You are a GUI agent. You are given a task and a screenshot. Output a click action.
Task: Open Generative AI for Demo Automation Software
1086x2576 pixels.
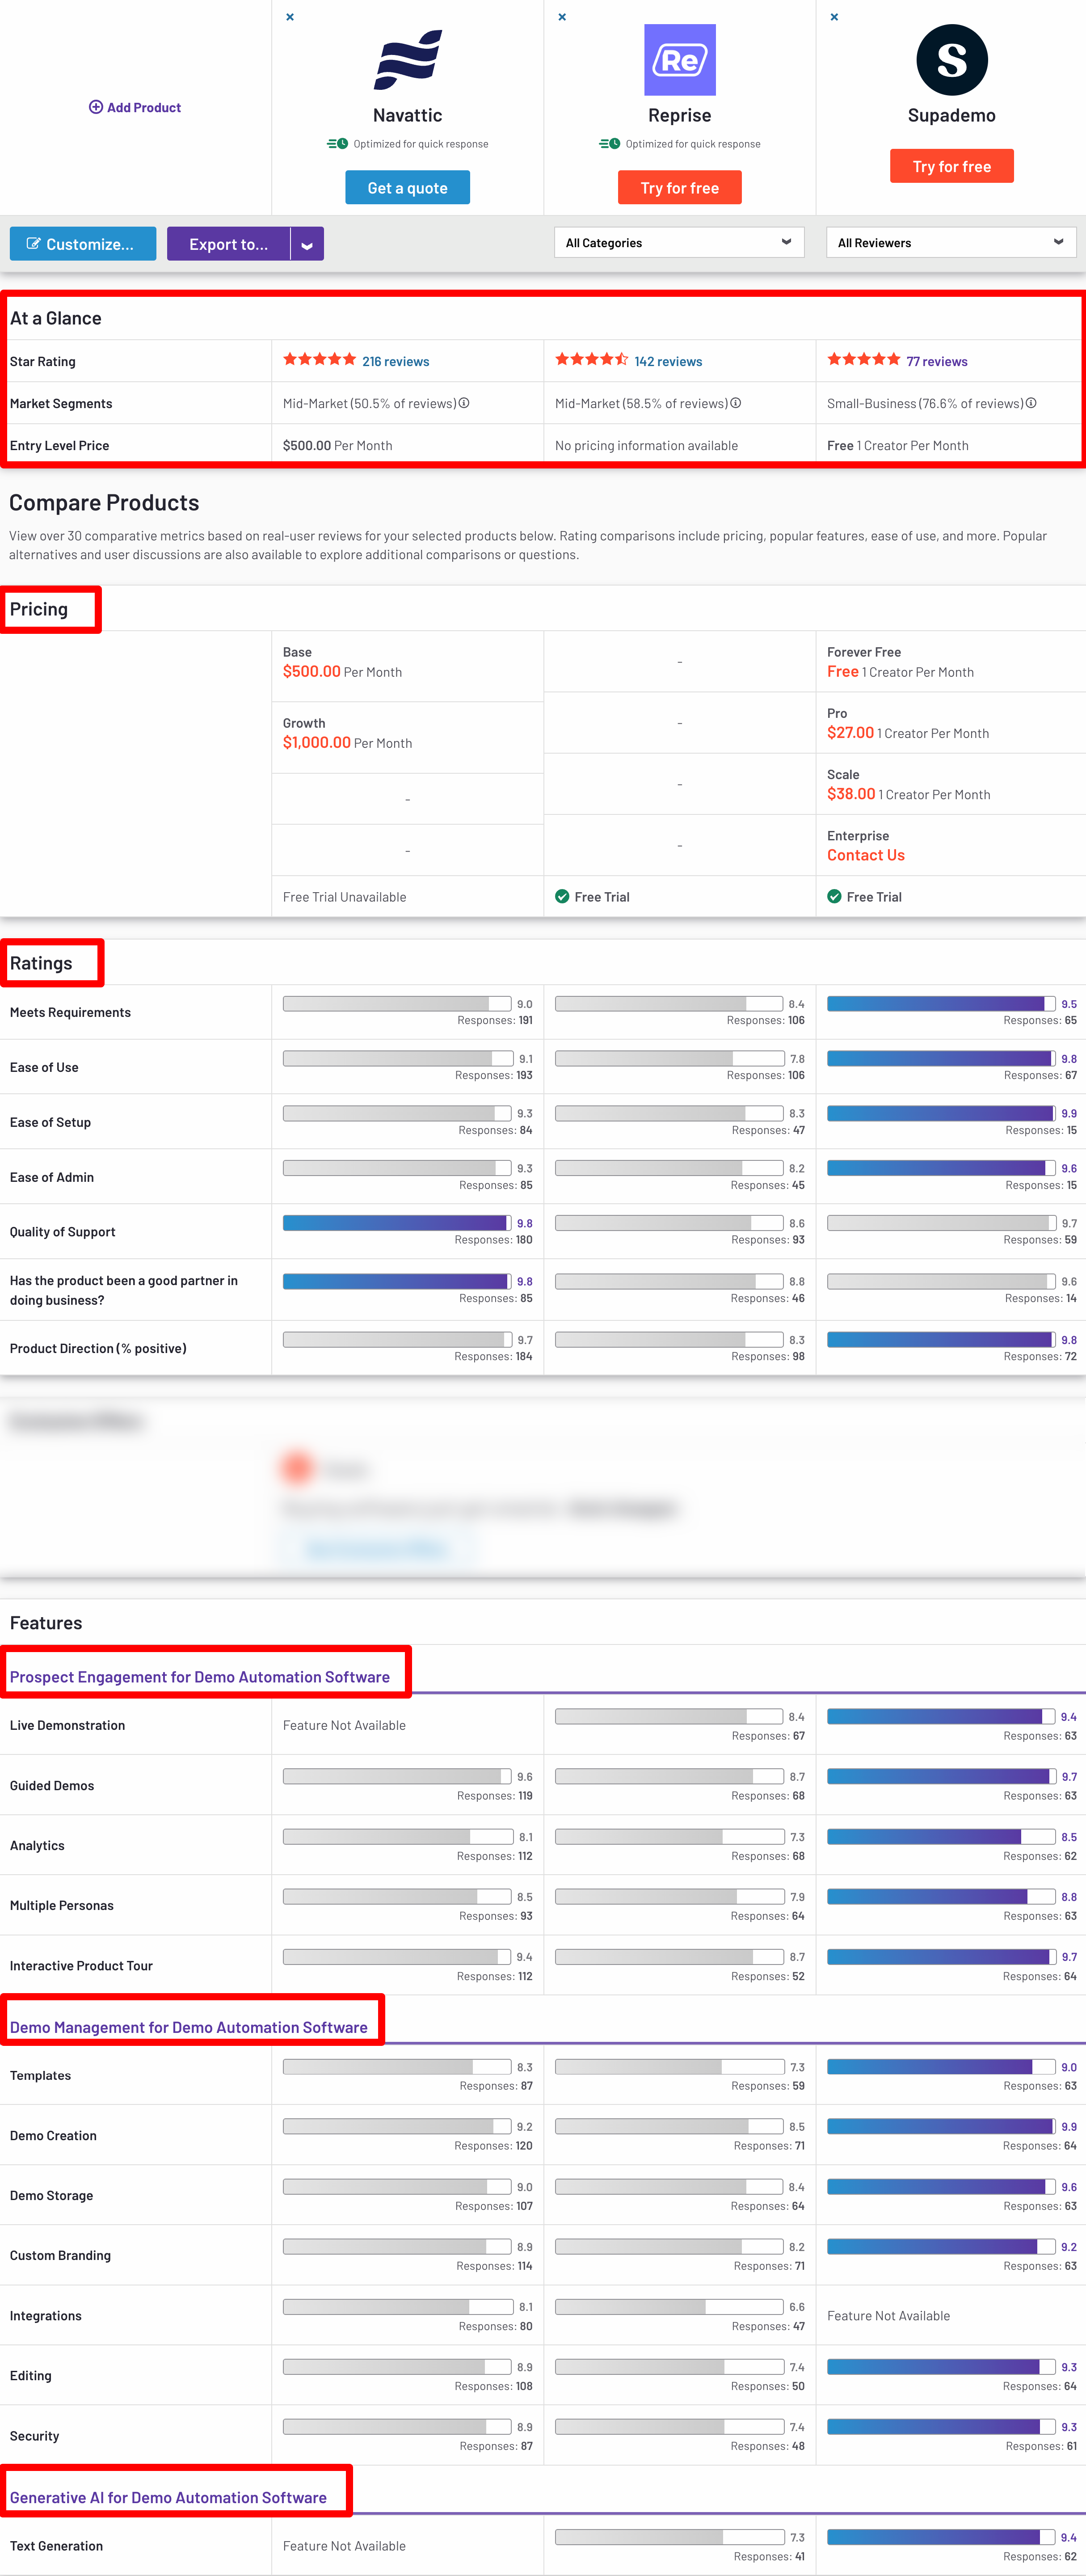(168, 2497)
